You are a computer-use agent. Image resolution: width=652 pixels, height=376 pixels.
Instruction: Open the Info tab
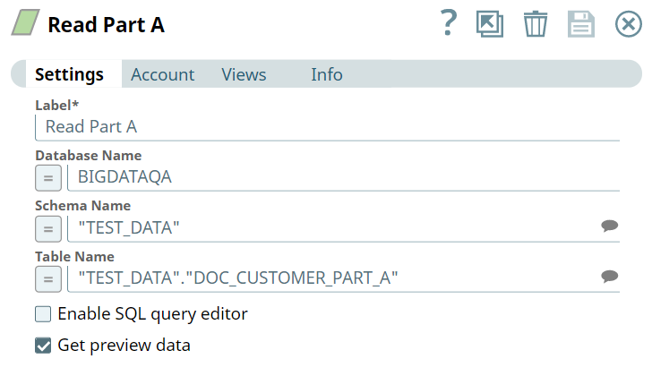(327, 75)
